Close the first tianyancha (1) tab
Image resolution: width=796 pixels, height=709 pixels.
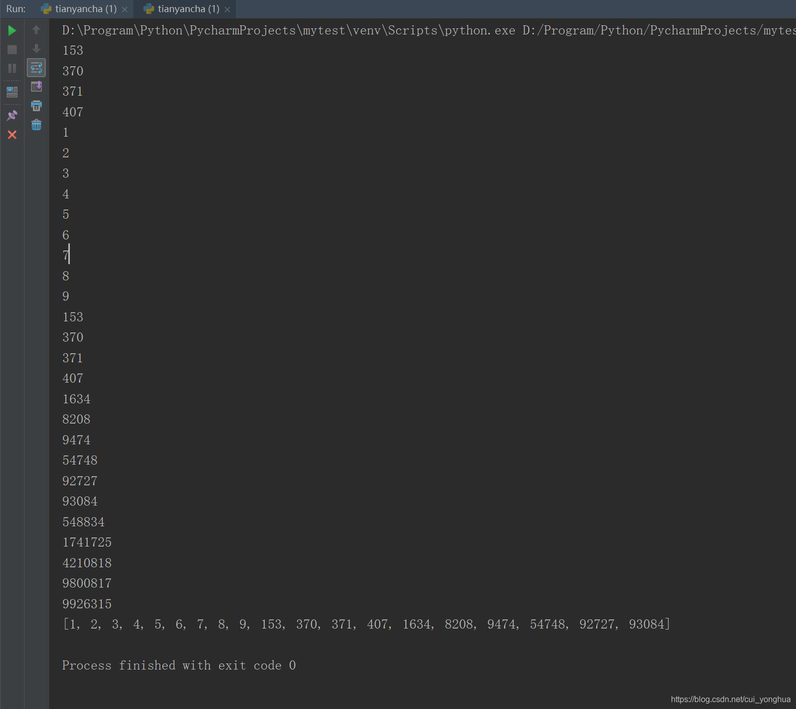(x=124, y=10)
